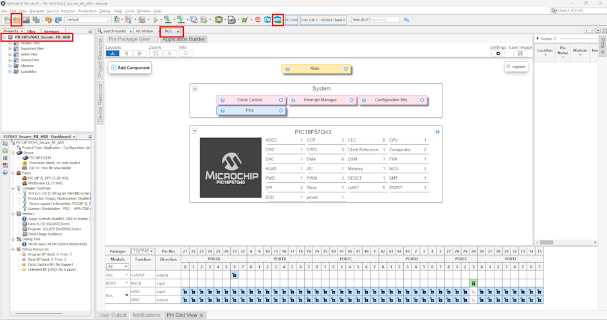
Task: Select the Configuration Bits block
Action: click(391, 100)
